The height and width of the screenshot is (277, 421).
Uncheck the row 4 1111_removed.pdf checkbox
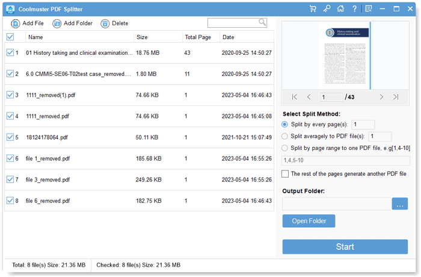point(10,116)
